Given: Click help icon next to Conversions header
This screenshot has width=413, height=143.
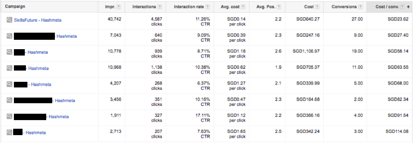Looking at the screenshot, I should (361, 7).
